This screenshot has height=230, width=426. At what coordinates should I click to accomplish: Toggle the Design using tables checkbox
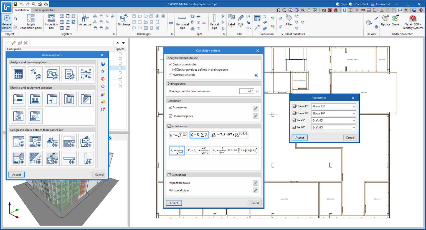point(170,64)
